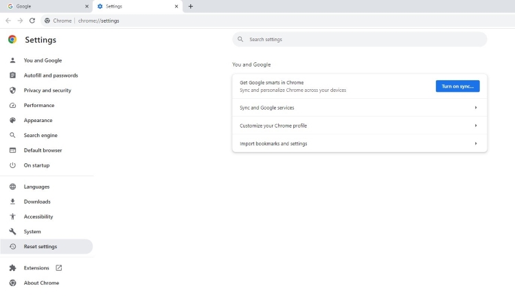
Task: Open Autofill and passwords section
Action: tap(47, 75)
